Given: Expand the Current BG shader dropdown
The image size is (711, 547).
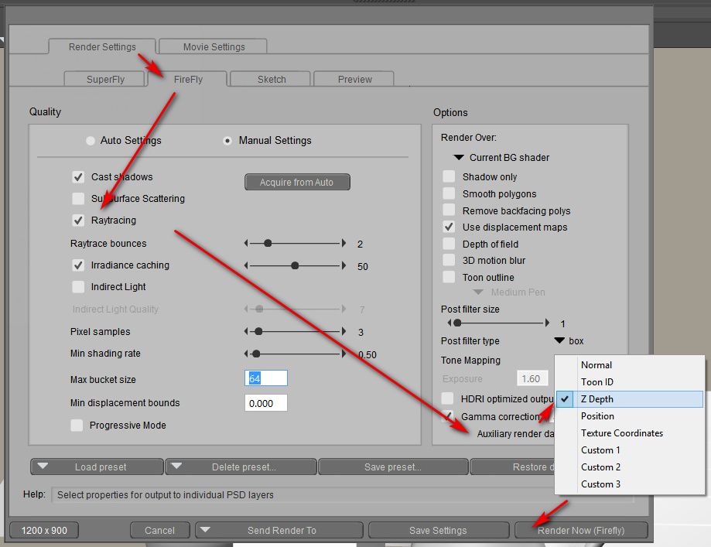Looking at the screenshot, I should click(x=459, y=158).
